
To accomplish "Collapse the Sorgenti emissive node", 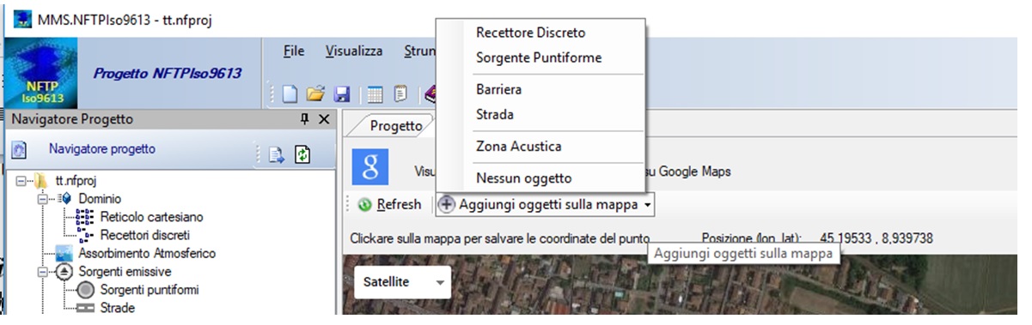I will click(x=41, y=272).
